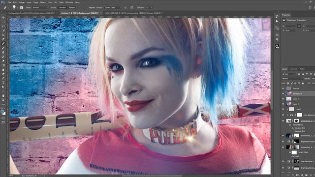This screenshot has width=315, height=177.
Task: Select the Move tool
Action: click(3, 18)
